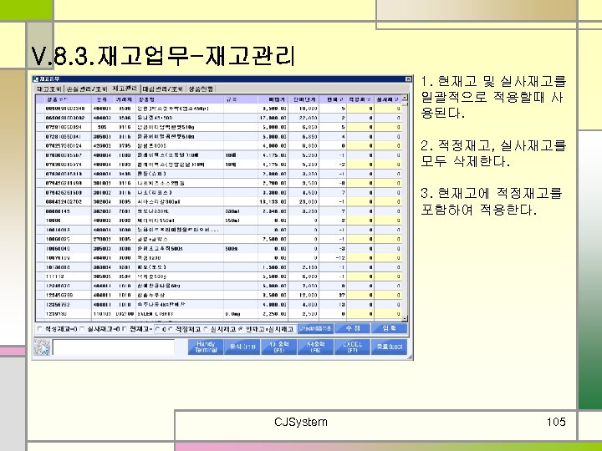Viewport: 602px width, 451px height.
Task: Click the 분류 column header
Action: pyautogui.click(x=102, y=99)
